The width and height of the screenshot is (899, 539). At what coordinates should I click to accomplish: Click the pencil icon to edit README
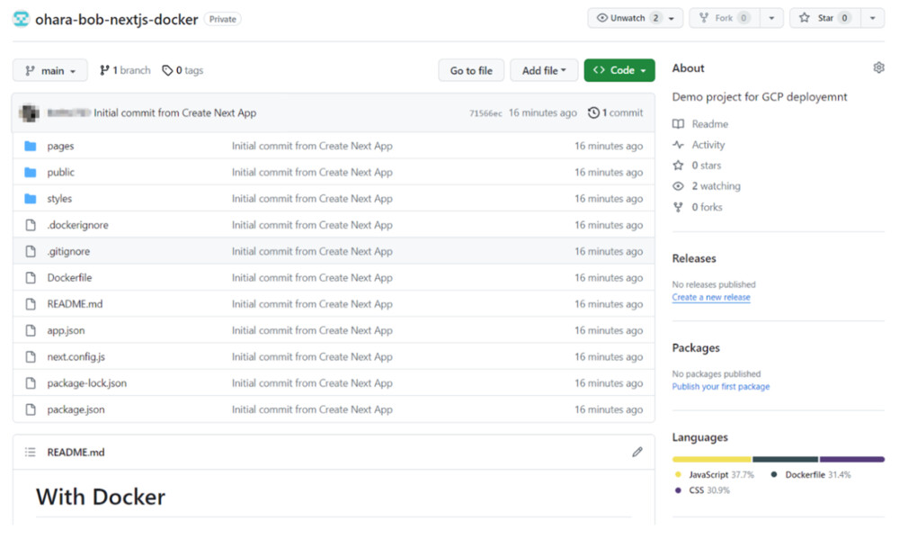636,452
